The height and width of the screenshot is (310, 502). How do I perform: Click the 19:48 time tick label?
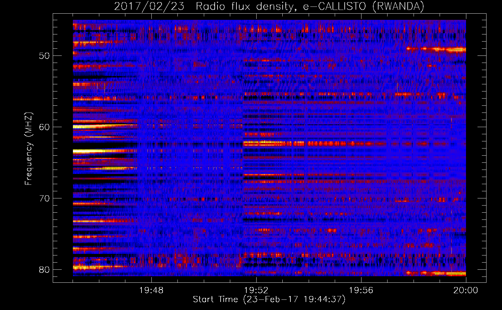tap(151, 290)
